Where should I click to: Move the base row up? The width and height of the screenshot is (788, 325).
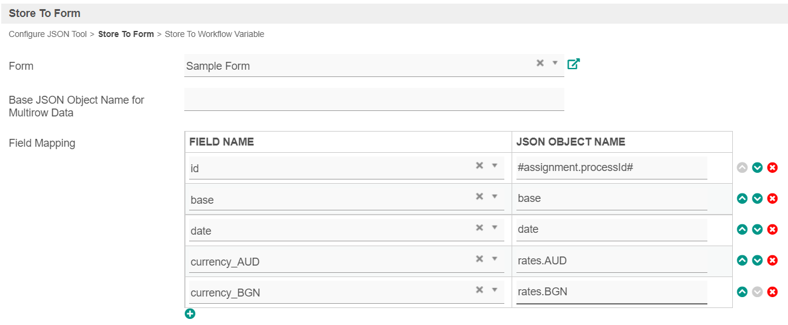[x=742, y=198]
